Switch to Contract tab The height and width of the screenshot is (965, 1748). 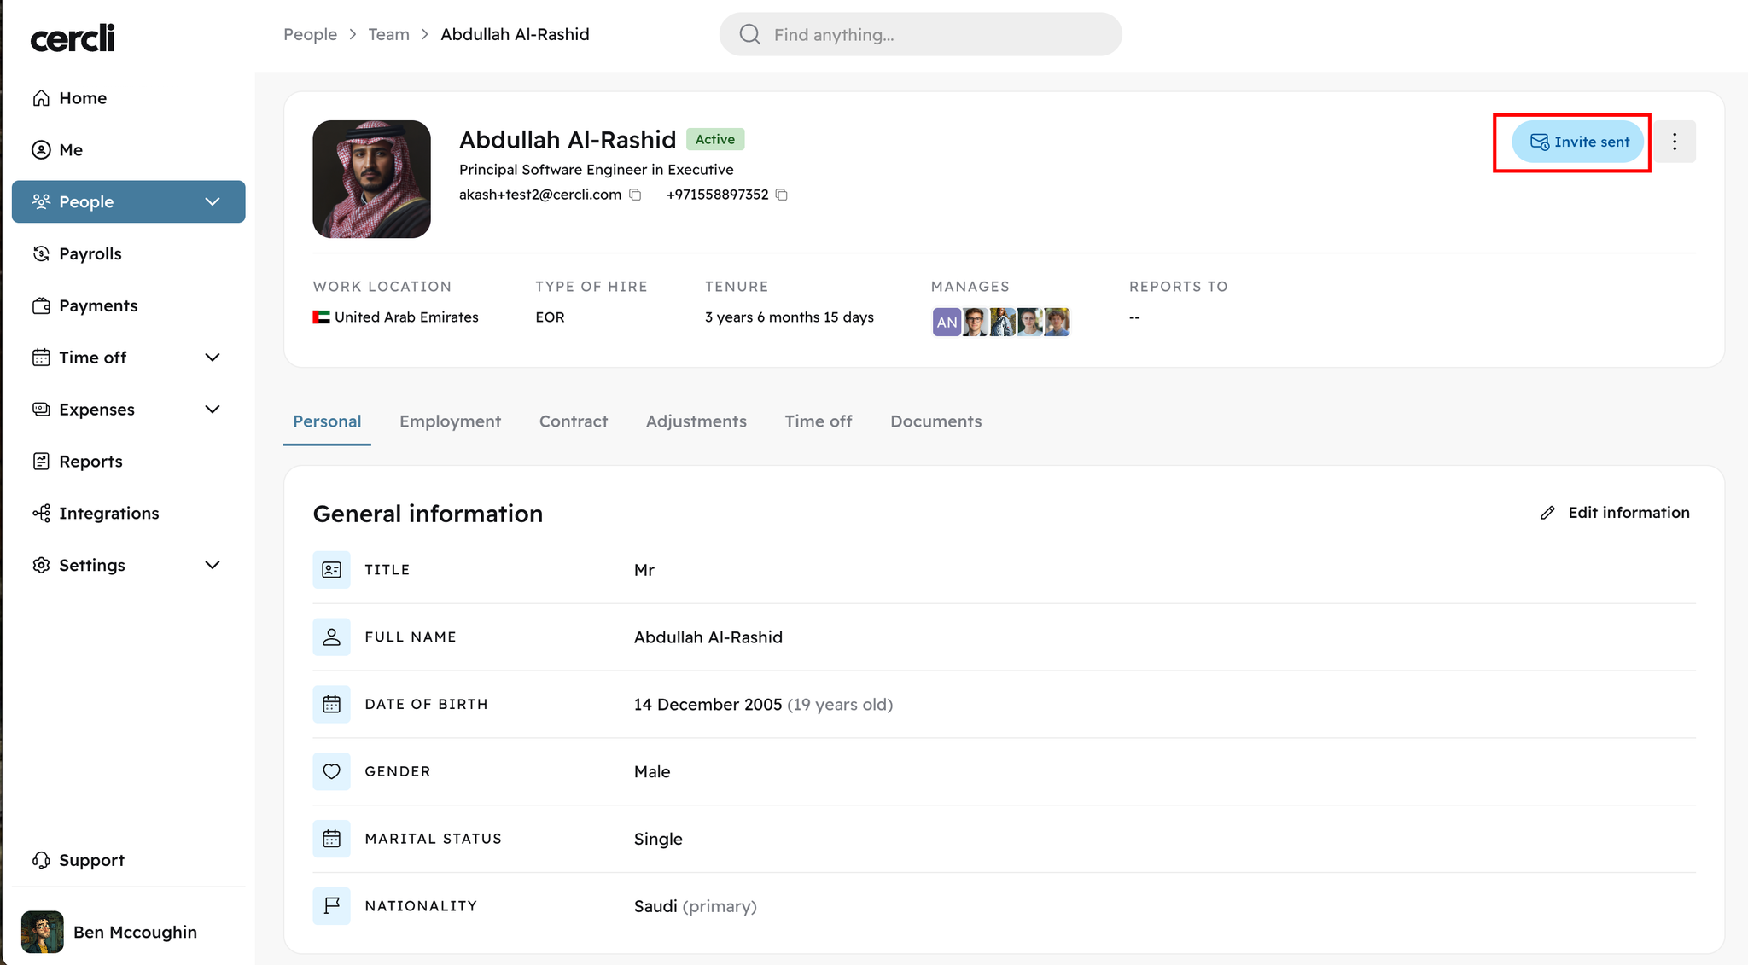coord(574,421)
